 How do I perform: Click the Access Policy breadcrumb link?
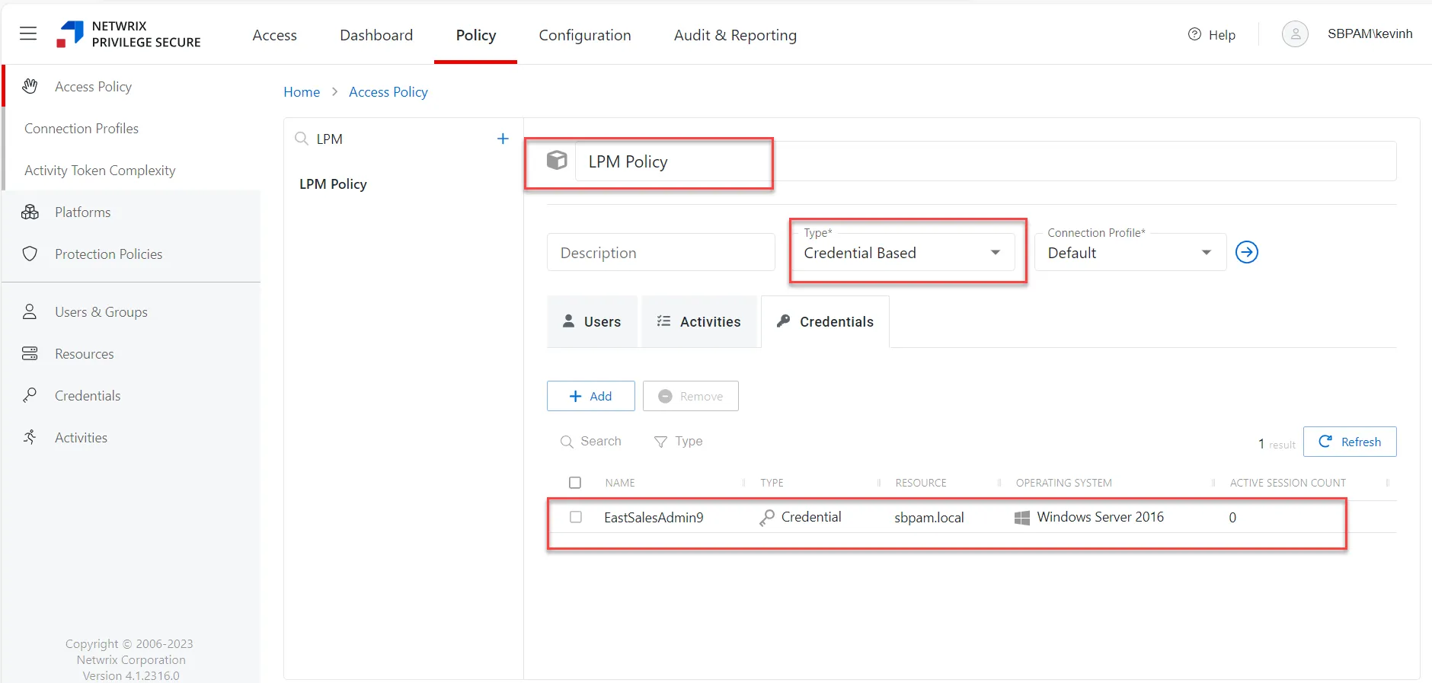[x=388, y=92]
